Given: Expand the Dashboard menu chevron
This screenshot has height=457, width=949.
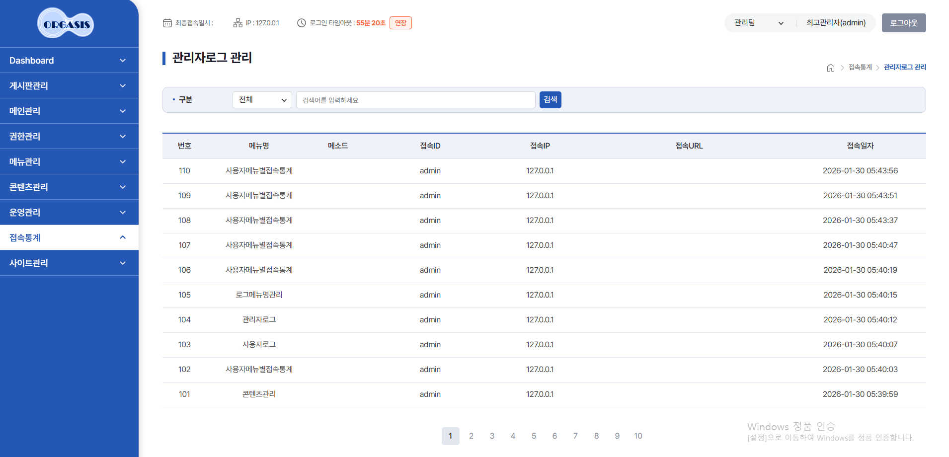Looking at the screenshot, I should (x=123, y=61).
